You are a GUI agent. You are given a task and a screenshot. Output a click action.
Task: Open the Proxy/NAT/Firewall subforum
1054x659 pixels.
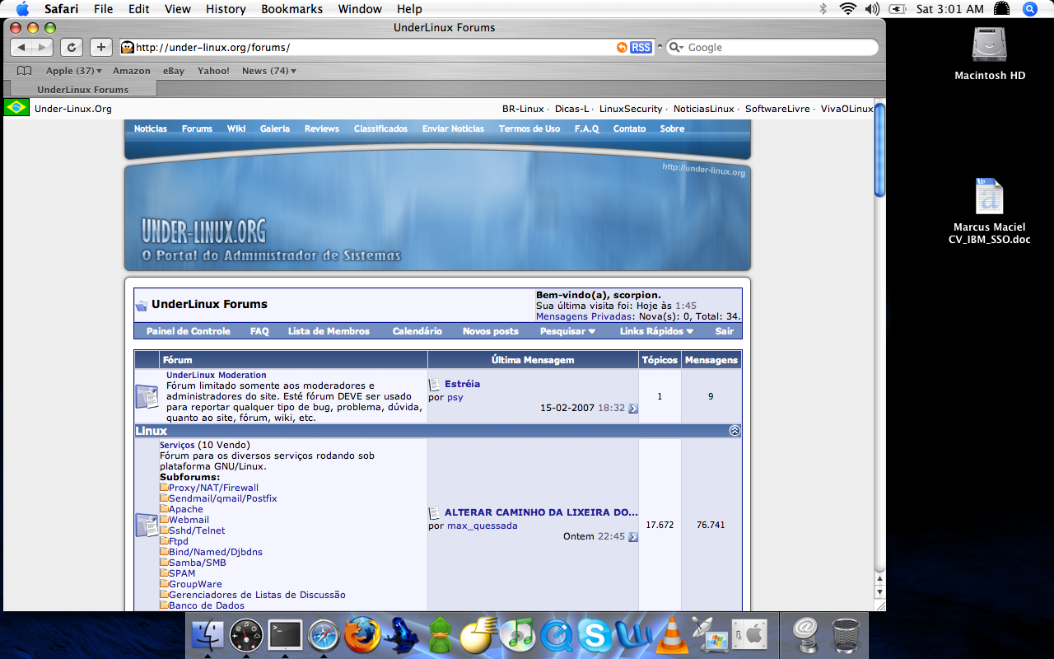coord(213,488)
